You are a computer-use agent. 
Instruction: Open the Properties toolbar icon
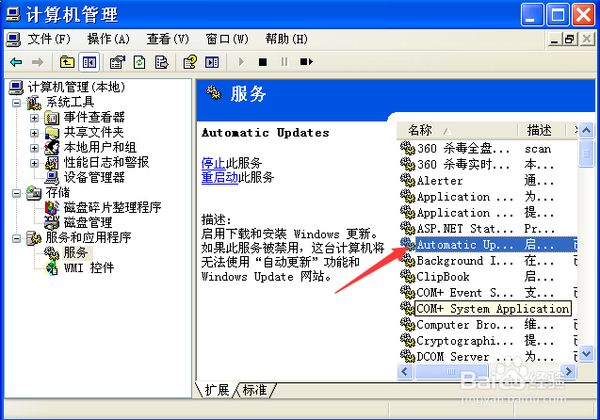tap(118, 62)
